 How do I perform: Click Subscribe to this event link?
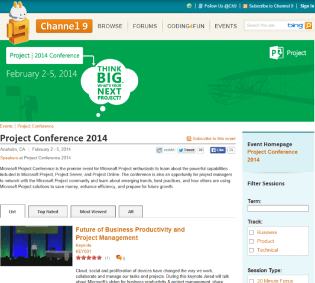pos(214,139)
